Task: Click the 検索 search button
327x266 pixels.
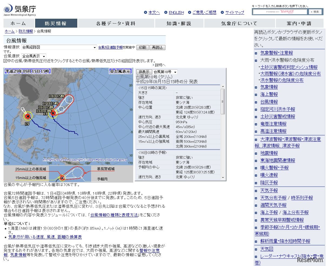Action: pos(316,11)
